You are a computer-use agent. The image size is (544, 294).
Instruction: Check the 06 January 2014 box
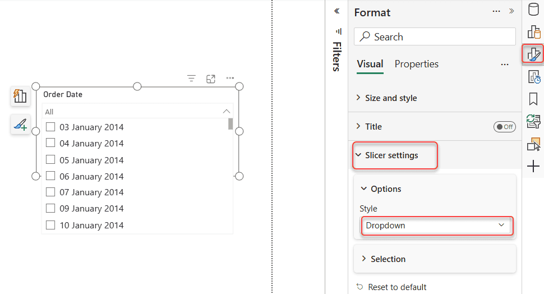click(x=50, y=176)
